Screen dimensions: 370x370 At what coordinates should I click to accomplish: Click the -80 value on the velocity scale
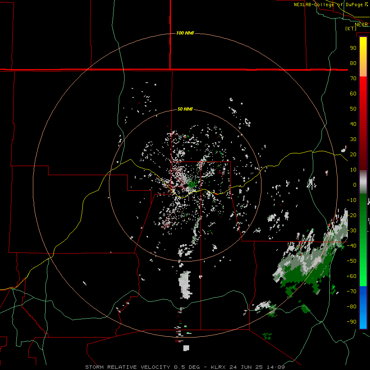click(351, 307)
